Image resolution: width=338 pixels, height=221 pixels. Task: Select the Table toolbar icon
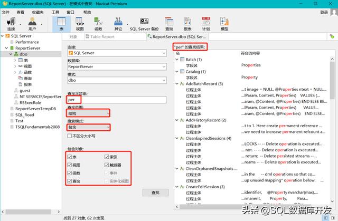pyautogui.click(x=61, y=24)
